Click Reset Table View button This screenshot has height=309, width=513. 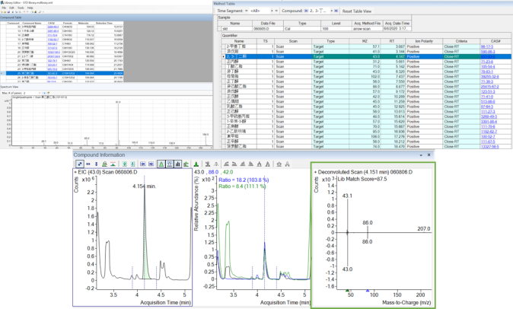tap(357, 11)
